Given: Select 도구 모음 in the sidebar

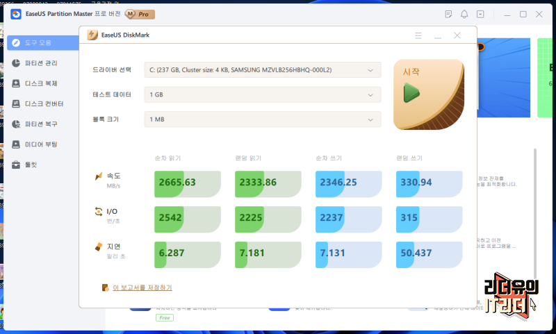Looking at the screenshot, I should pyautogui.click(x=43, y=42).
